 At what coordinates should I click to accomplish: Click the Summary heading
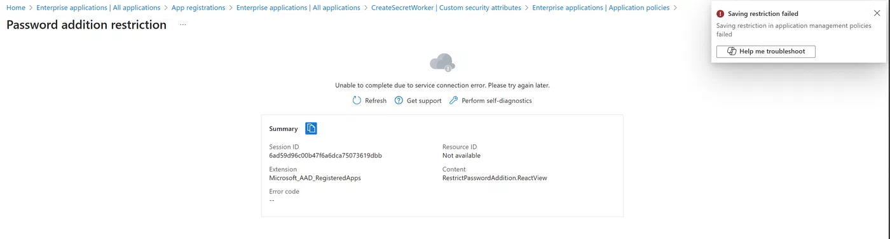(284, 128)
